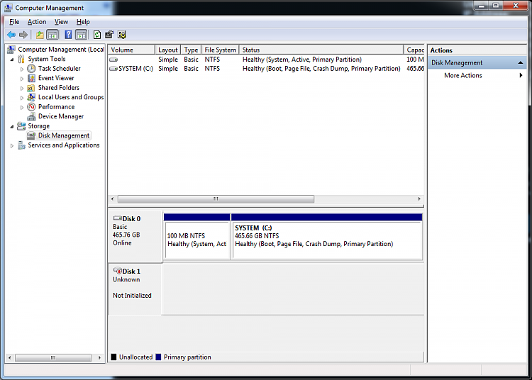
Task: Select the unnamed 100 MB volume drive icon
Action: point(113,60)
